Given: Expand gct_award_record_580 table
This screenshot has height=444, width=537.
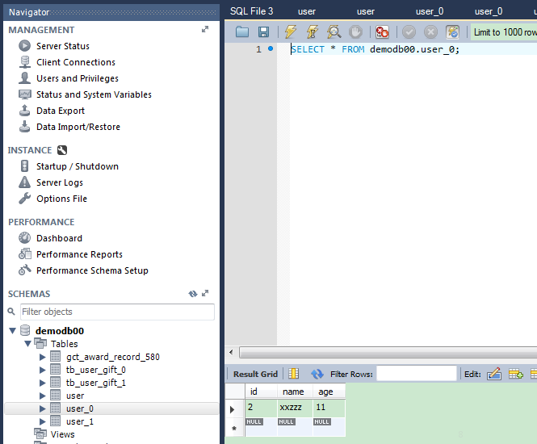Looking at the screenshot, I should click(x=42, y=357).
